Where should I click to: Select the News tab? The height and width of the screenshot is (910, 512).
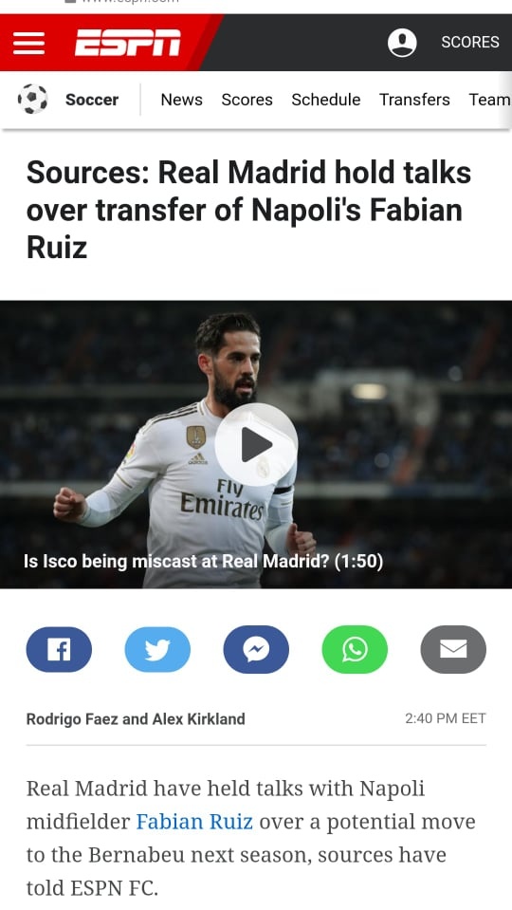[x=181, y=100]
